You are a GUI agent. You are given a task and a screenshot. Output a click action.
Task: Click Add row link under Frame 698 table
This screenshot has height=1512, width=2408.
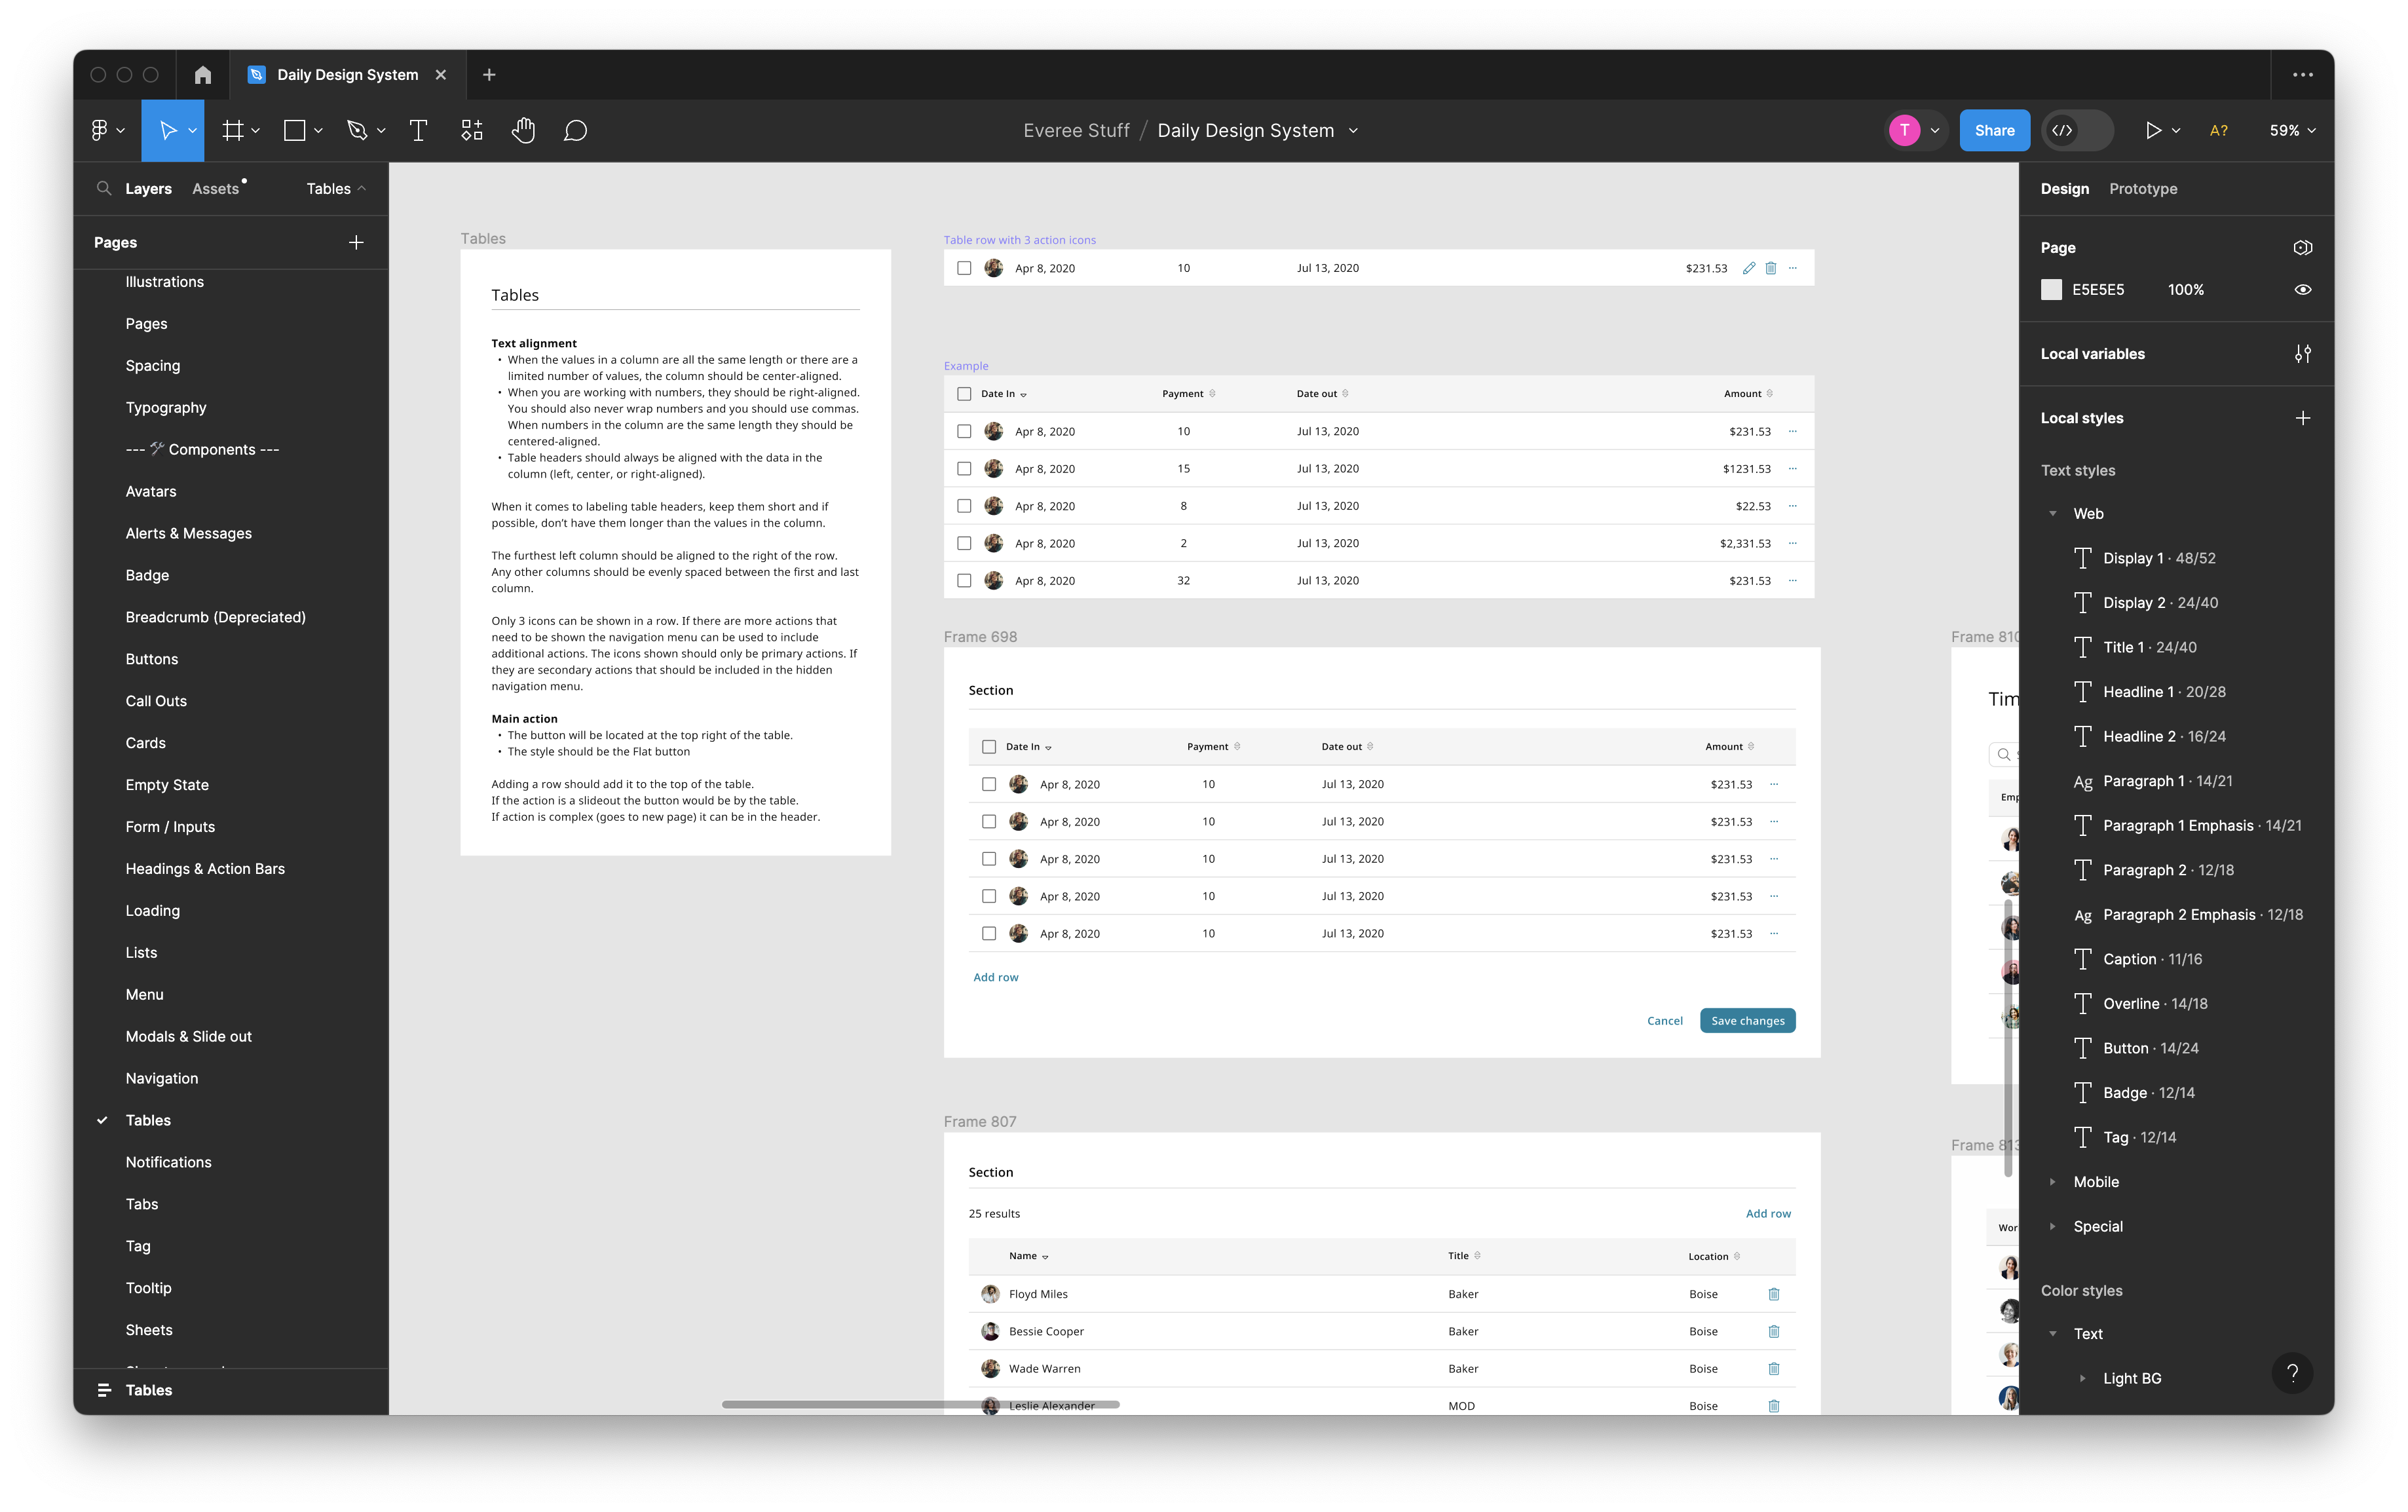[996, 977]
